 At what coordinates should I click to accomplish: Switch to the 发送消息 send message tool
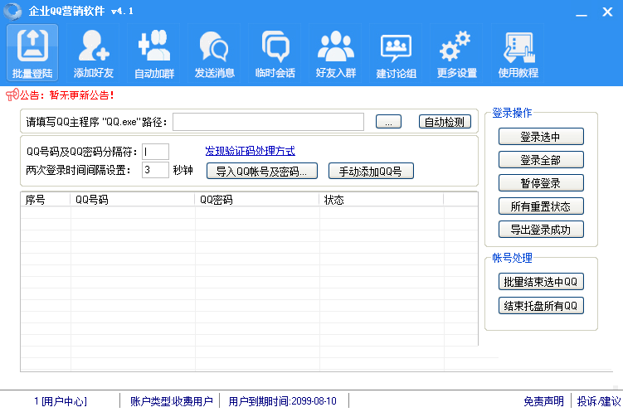tap(214, 53)
